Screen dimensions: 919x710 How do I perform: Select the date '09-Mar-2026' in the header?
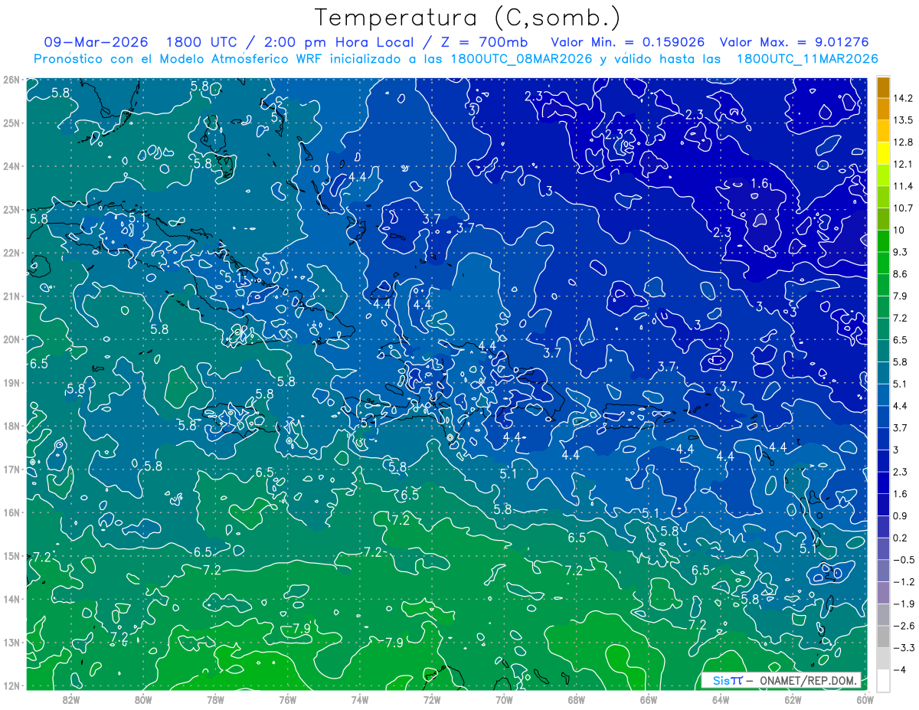[x=96, y=42]
